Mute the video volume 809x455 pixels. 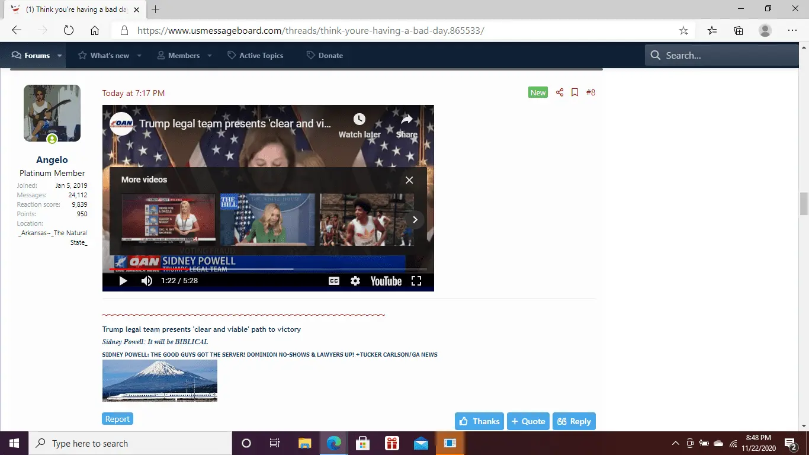pos(146,281)
